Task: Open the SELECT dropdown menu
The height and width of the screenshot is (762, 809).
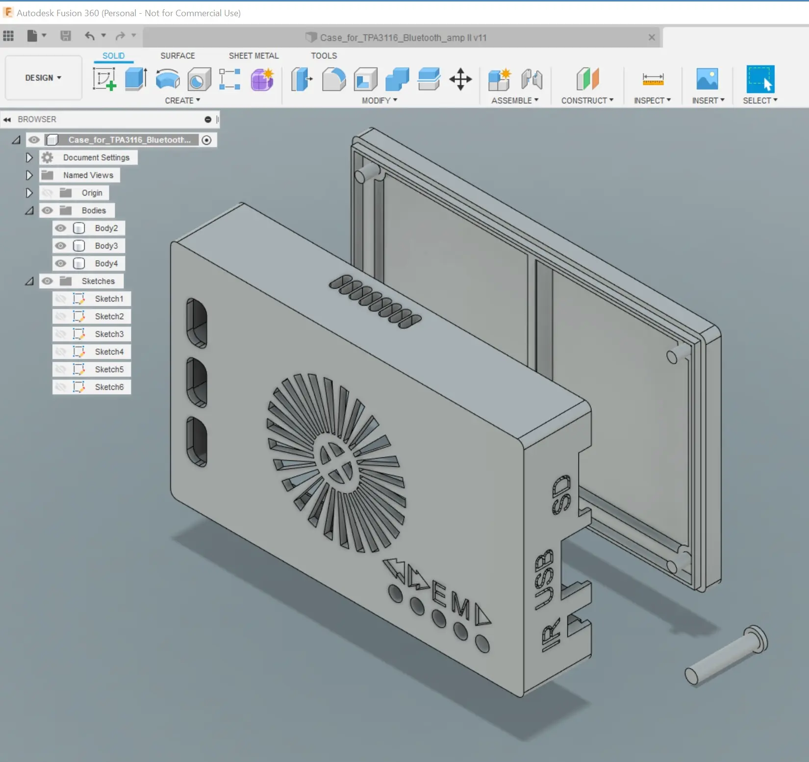Action: (x=760, y=101)
